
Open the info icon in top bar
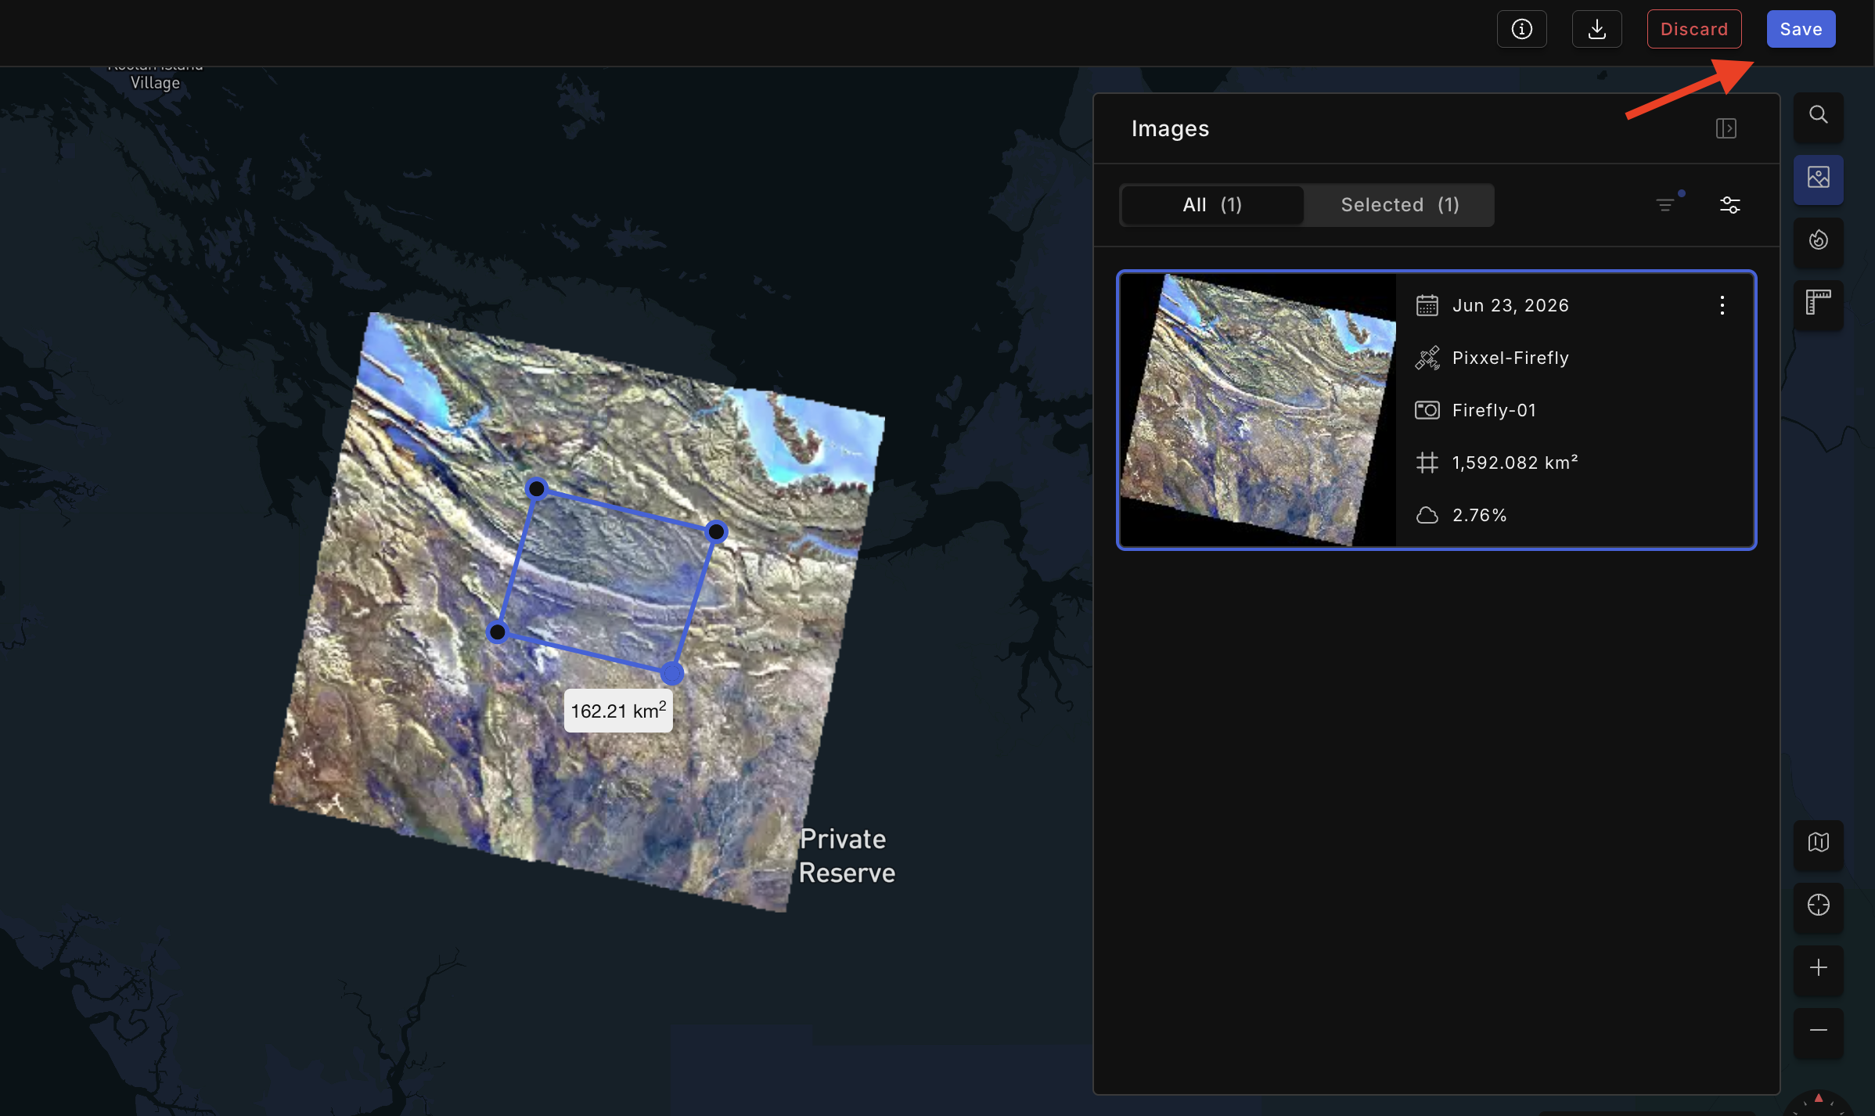1521,29
